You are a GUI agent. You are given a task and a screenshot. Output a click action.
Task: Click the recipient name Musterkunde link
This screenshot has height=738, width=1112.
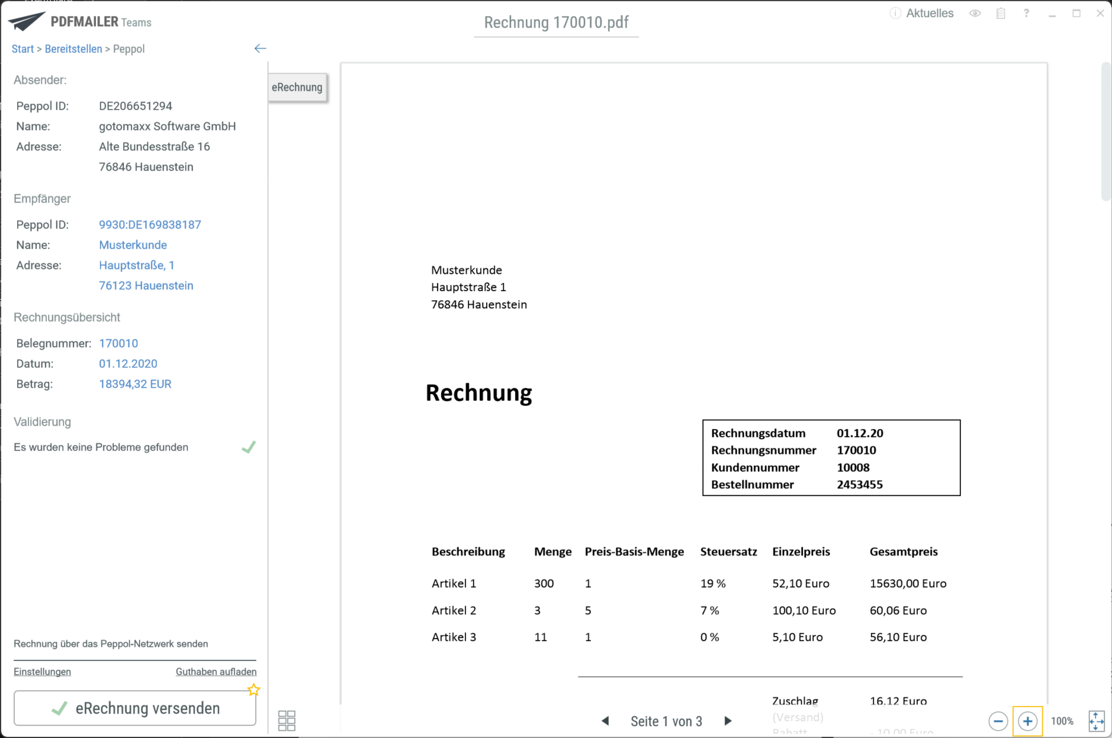133,244
